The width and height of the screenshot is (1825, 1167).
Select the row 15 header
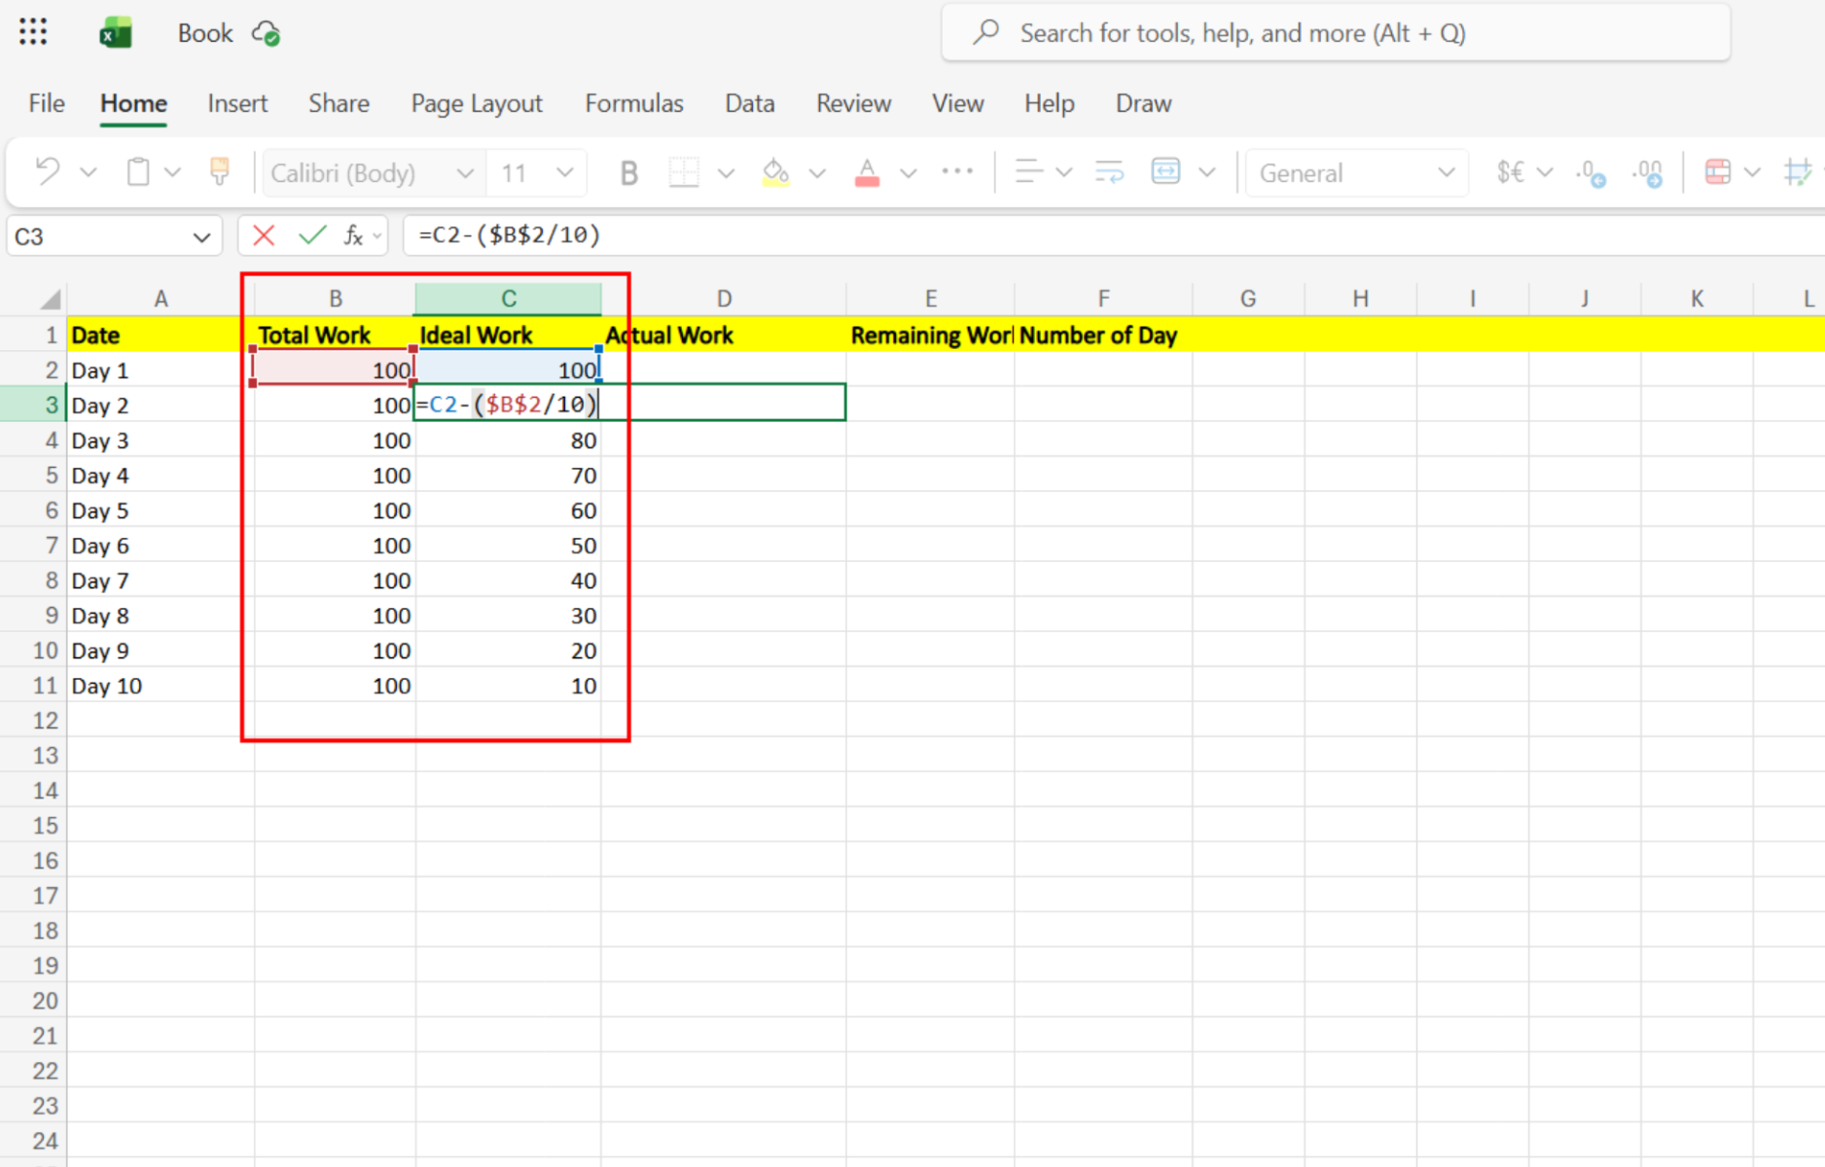pos(33,826)
